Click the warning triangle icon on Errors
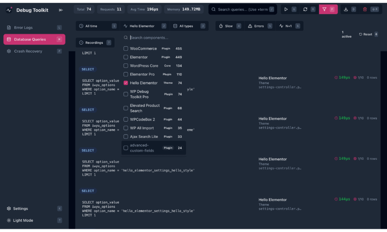 [250, 26]
